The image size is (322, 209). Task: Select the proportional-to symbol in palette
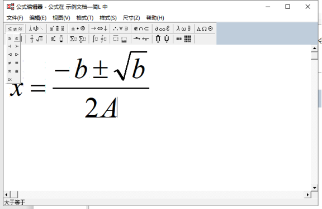pyautogui.click(x=10, y=80)
